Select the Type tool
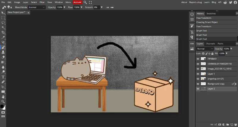The image size is (238, 127). click(3, 77)
